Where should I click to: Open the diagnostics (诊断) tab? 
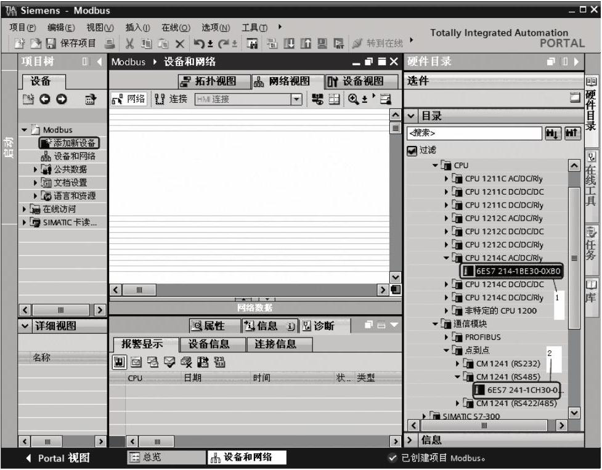(325, 326)
